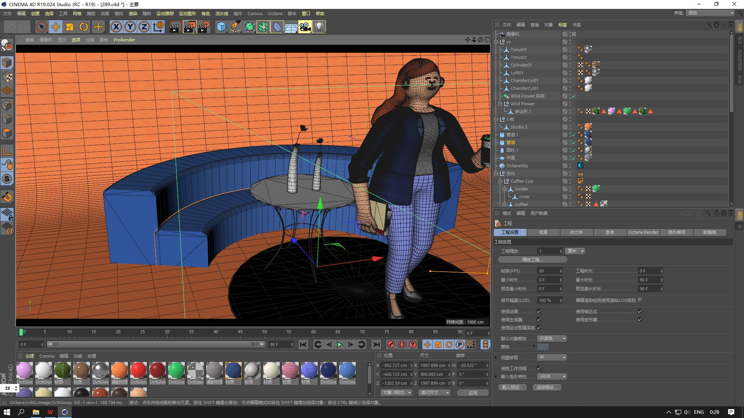This screenshot has height=418, width=744.
Task: Toggle the X axis lock icon
Action: tap(116, 27)
